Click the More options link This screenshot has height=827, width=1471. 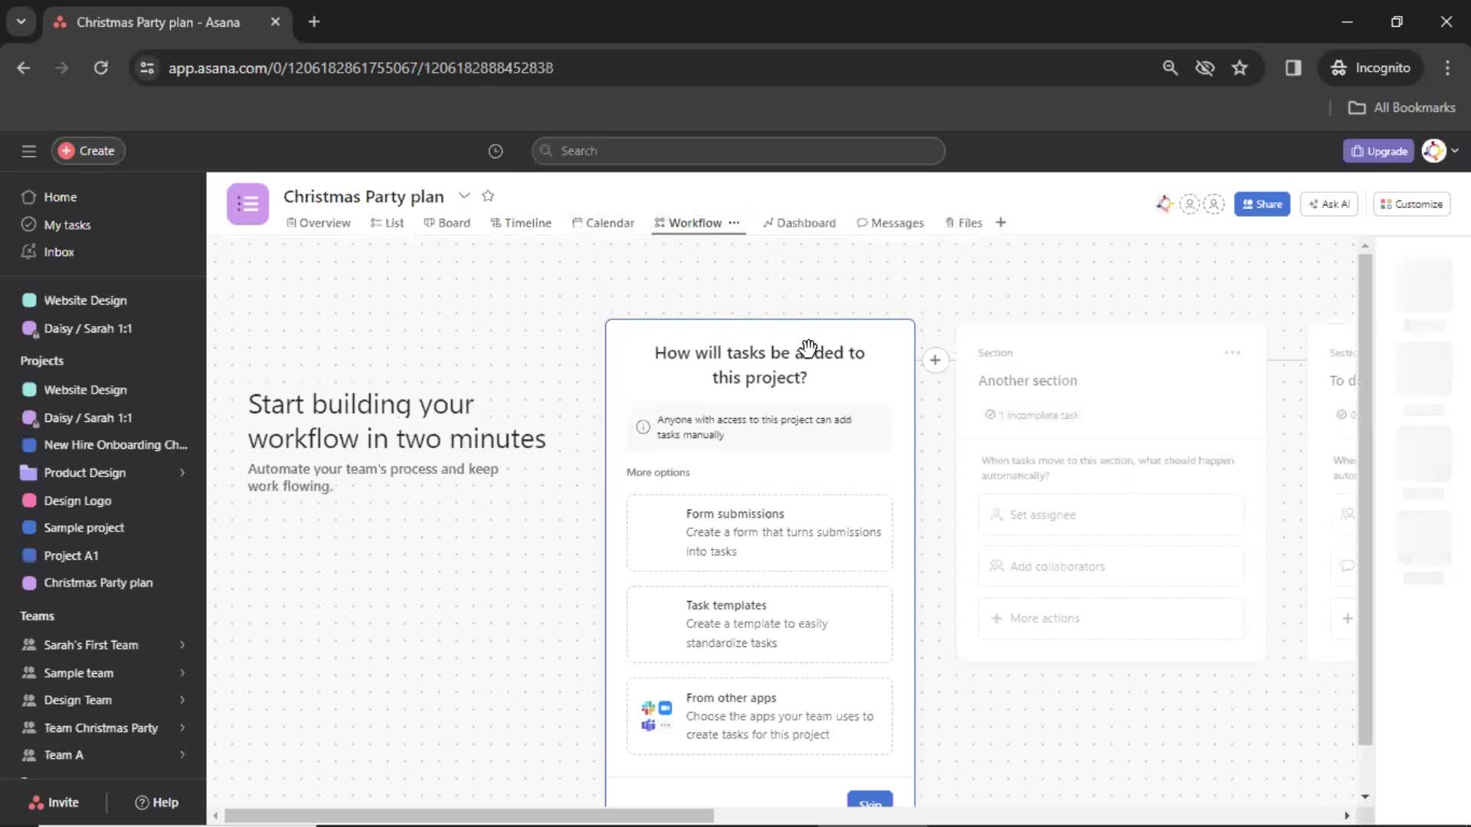click(x=657, y=472)
